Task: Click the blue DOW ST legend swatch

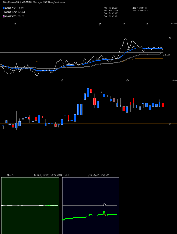Action: (x=4, y=8)
